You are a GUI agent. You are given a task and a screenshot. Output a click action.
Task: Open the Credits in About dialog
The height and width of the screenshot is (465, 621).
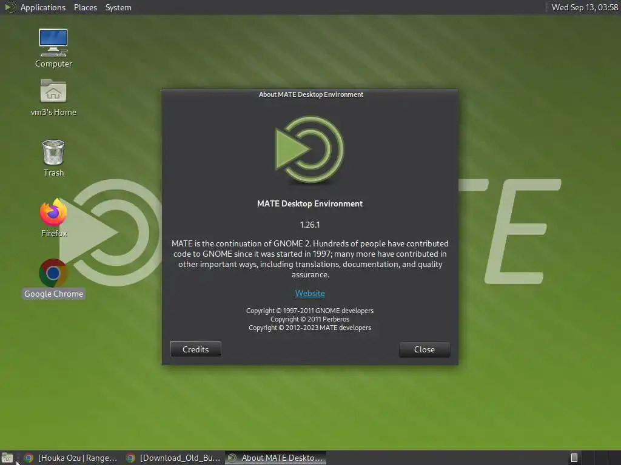195,349
